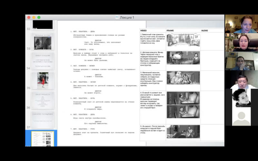Go to slide 37 thumbnail
Viewport: 258px width, 161px height.
click(x=43, y=119)
